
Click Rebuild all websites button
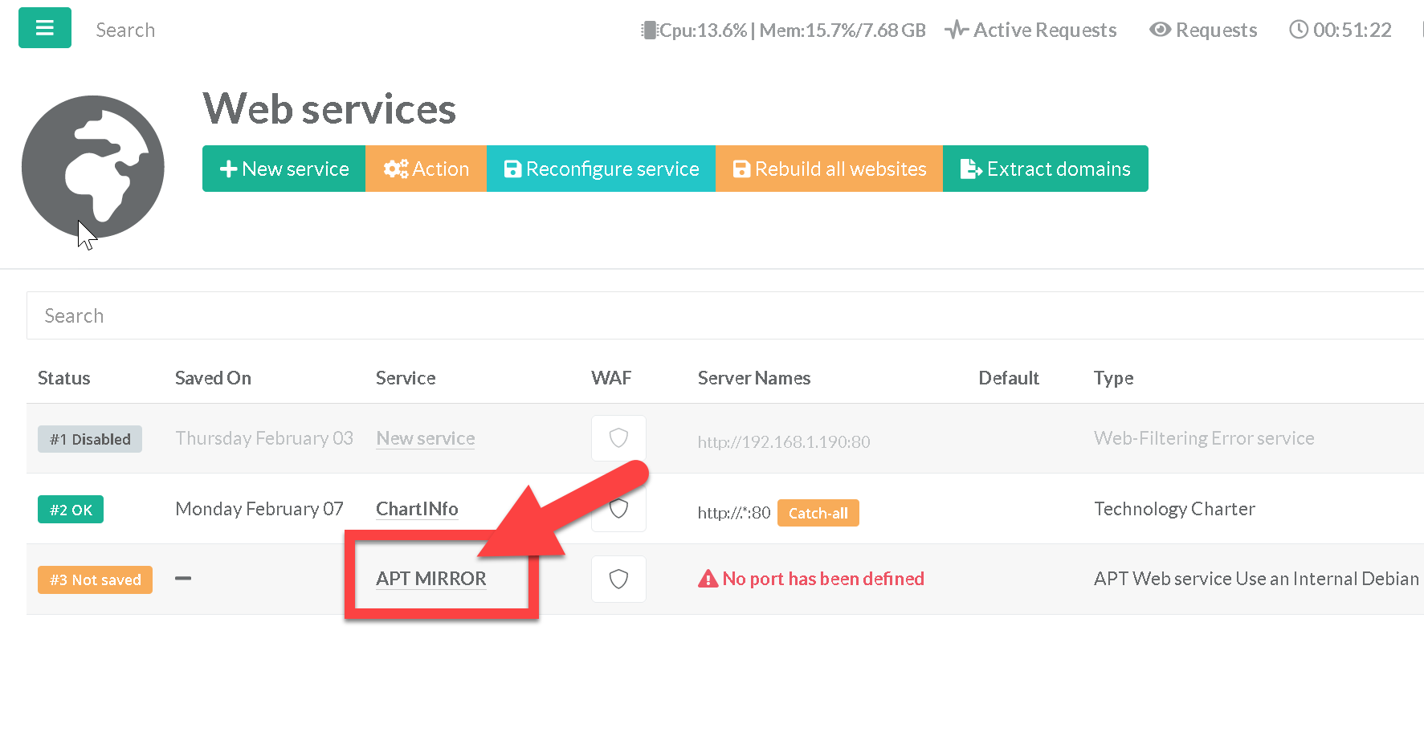829,169
